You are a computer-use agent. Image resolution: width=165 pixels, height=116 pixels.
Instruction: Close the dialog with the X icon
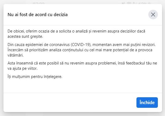pos(153,15)
